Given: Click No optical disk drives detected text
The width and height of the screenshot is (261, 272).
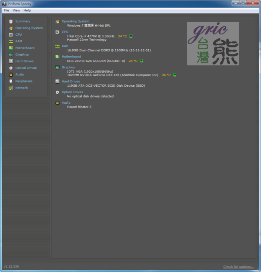Looking at the screenshot, I should 90,96.
